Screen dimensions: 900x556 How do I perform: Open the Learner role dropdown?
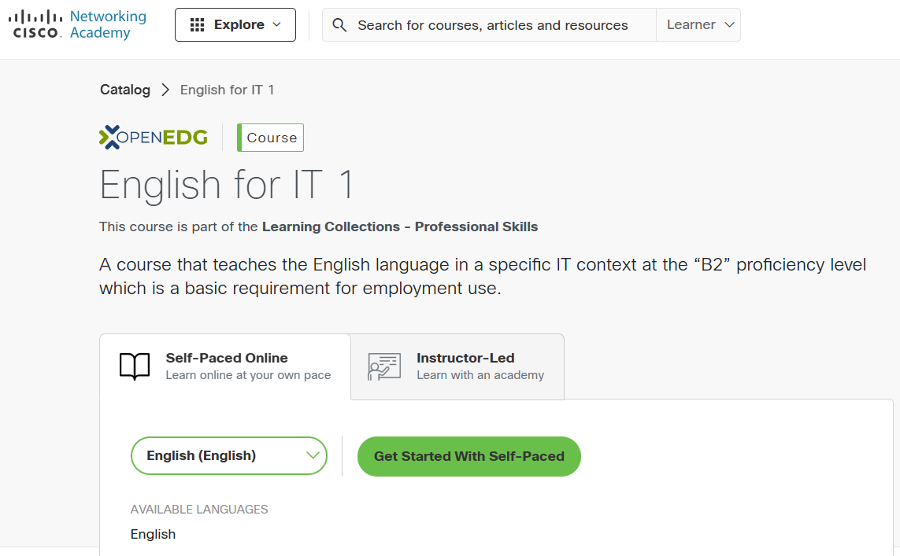(x=698, y=24)
